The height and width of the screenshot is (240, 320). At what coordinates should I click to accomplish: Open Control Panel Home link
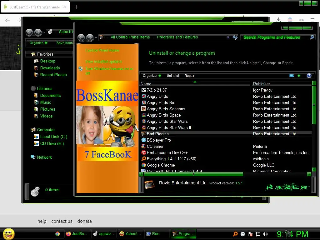pyautogui.click(x=102, y=50)
